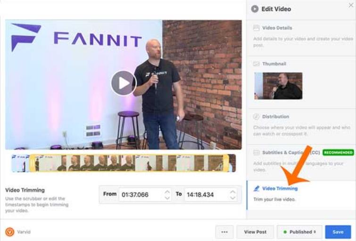The width and height of the screenshot is (356, 241).
Task: Open the three-dots more options button
Action: (224, 232)
